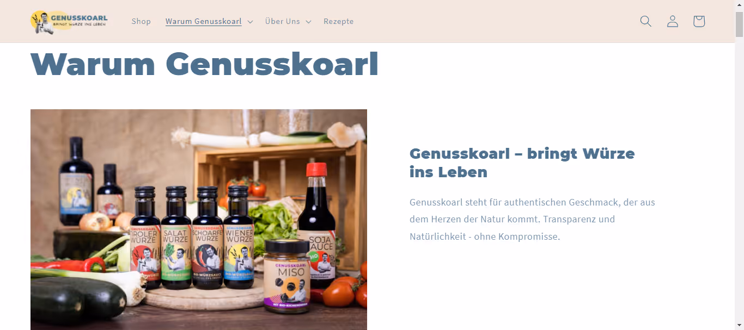This screenshot has width=744, height=330.
Task: Expand the Warum Genusskoarl dropdown chevron
Action: pyautogui.click(x=250, y=22)
